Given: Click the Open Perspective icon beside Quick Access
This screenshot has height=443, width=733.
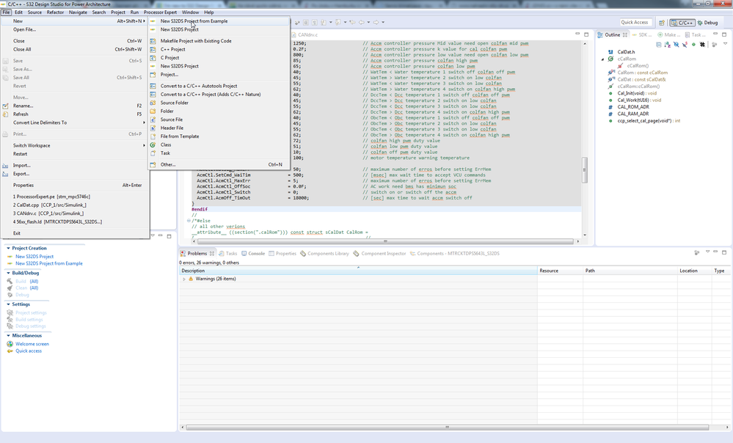Looking at the screenshot, I should (x=662, y=23).
